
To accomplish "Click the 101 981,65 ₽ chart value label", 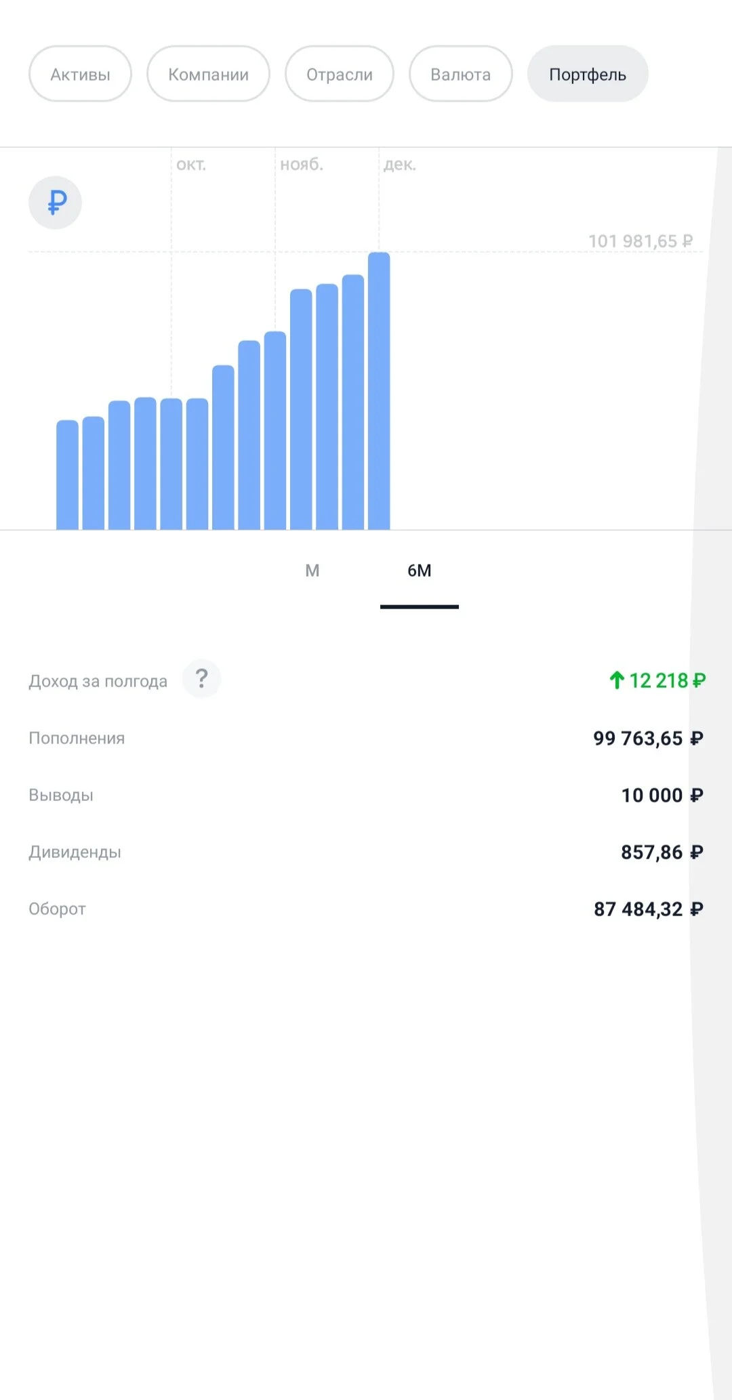I will 640,241.
